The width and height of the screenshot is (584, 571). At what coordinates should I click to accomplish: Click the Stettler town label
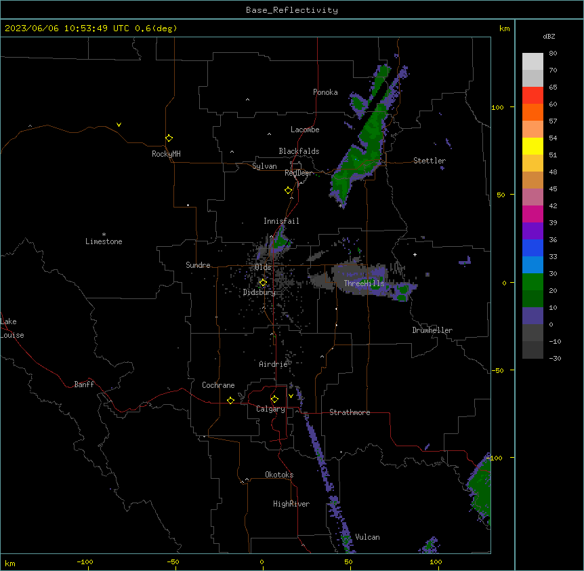[x=430, y=161]
